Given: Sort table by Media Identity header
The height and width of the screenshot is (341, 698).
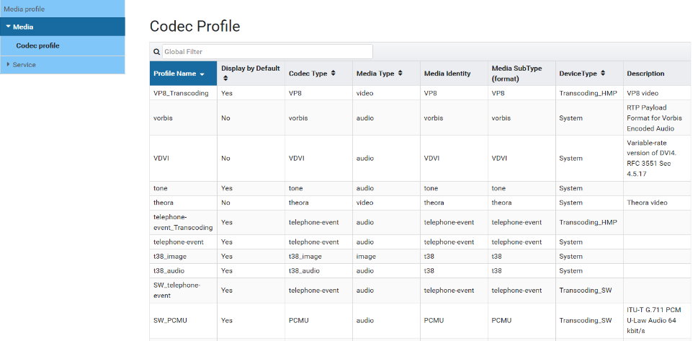Looking at the screenshot, I should tap(447, 74).
